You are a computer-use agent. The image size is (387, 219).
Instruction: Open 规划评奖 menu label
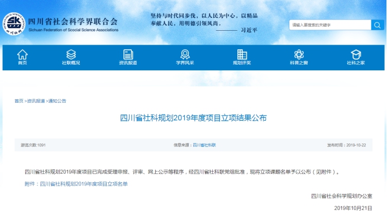242,63
